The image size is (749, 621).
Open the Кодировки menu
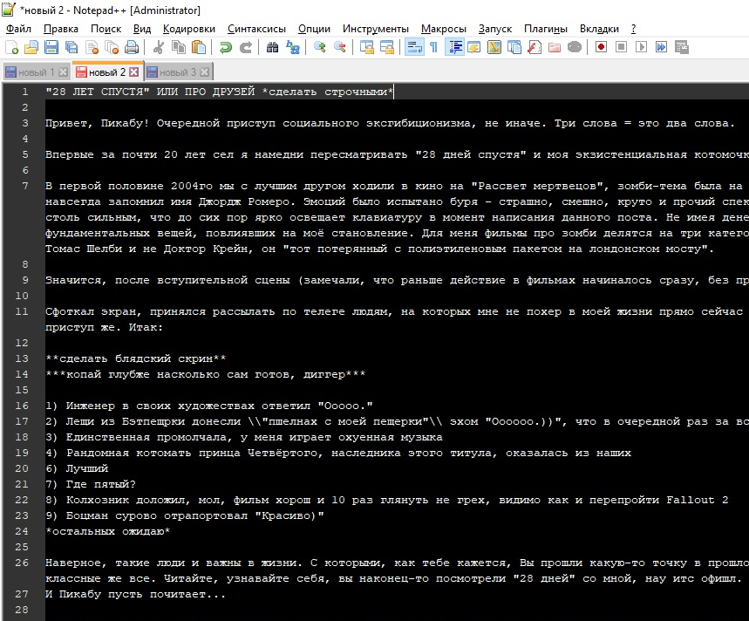pyautogui.click(x=189, y=29)
